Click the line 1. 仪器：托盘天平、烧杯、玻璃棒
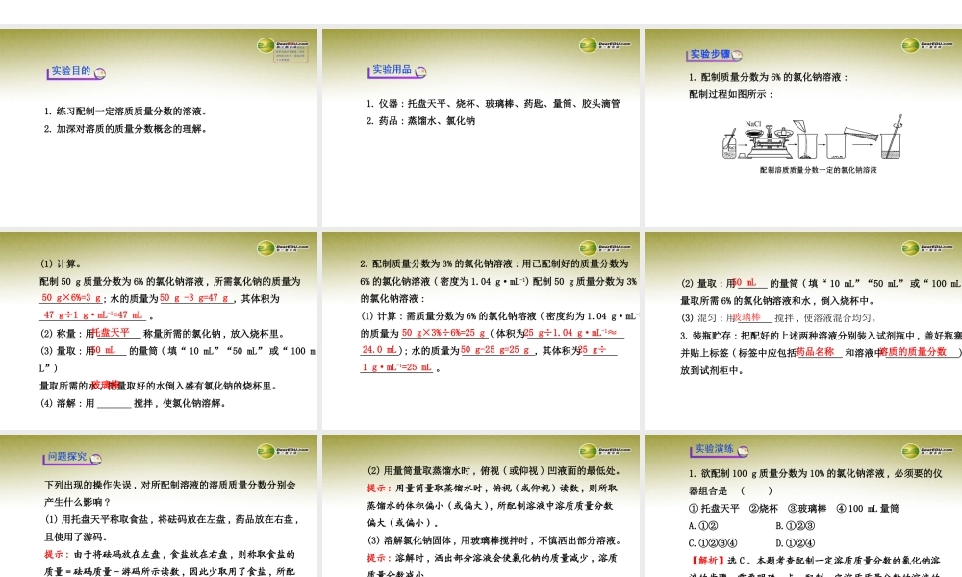Viewport: 962px width, 577px height. click(494, 104)
